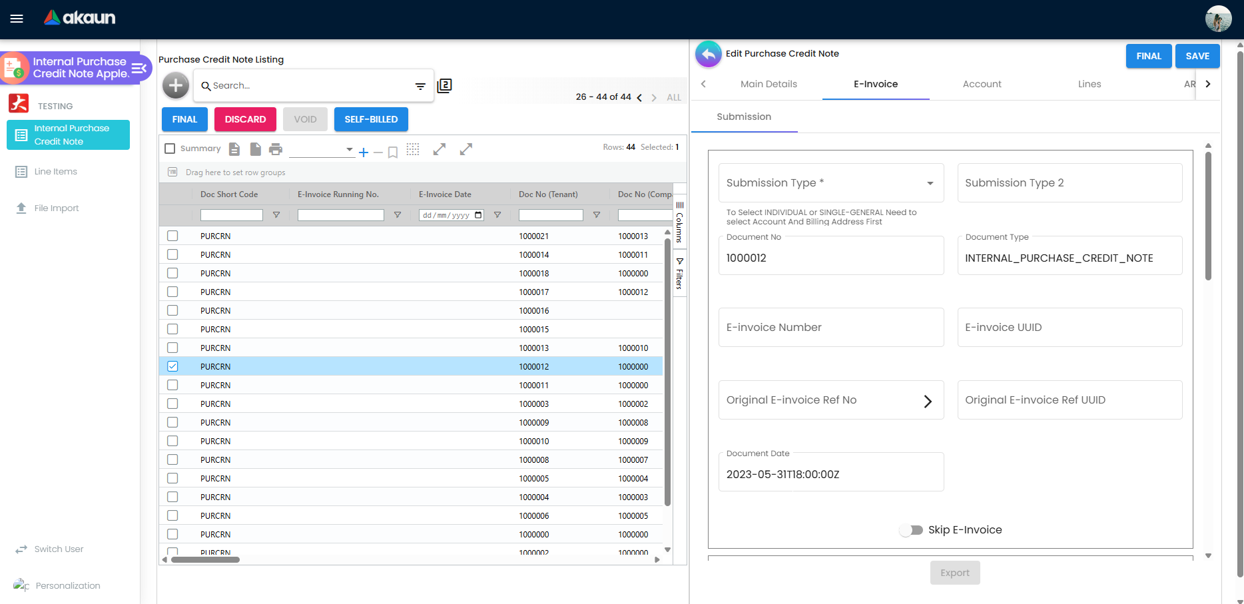Switch to the Lines tab

click(1089, 84)
